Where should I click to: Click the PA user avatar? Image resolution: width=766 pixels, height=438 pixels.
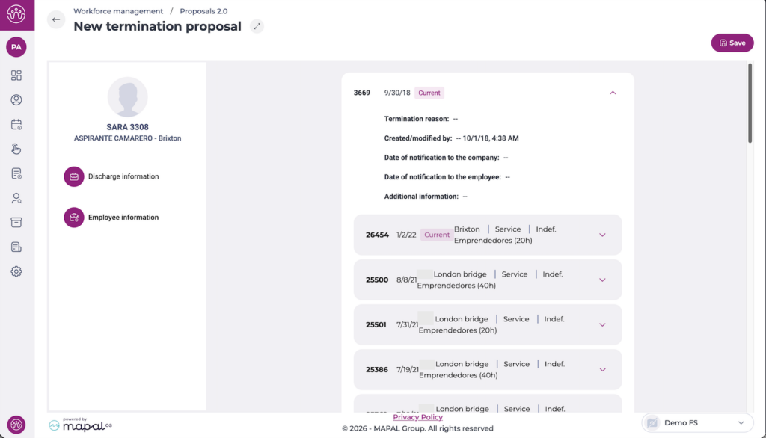[x=16, y=47]
